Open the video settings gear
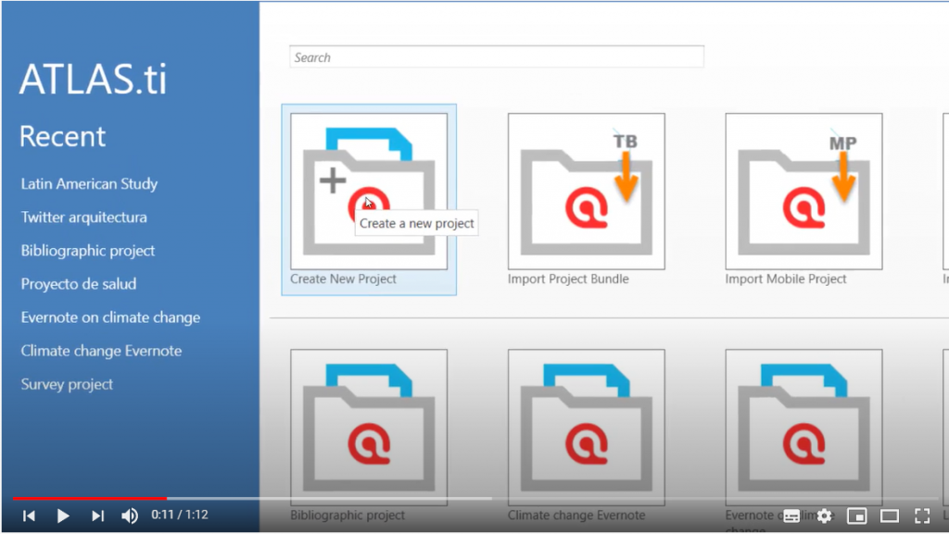 824,515
